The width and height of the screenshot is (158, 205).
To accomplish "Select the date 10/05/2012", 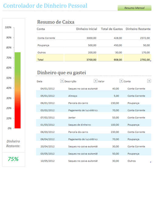I will pos(47,161).
